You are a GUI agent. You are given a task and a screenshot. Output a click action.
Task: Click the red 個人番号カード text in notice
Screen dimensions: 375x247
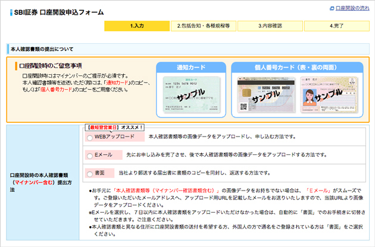pyautogui.click(x=56, y=90)
